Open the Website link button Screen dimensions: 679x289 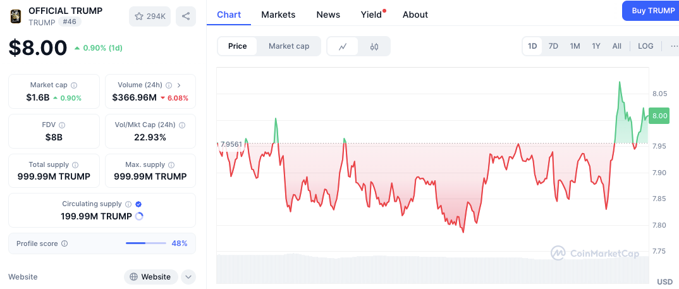pyautogui.click(x=150, y=277)
